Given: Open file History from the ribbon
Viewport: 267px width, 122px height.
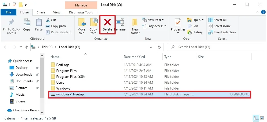Looking at the screenshot, I should pos(195,32).
